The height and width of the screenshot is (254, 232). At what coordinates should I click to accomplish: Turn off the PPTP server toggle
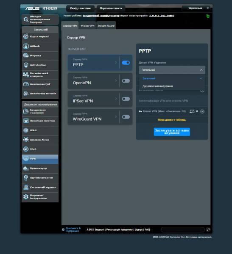click(126, 63)
